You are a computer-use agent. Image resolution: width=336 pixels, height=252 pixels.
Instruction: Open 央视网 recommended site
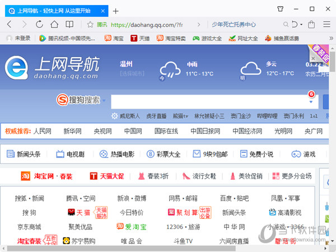[102, 131]
